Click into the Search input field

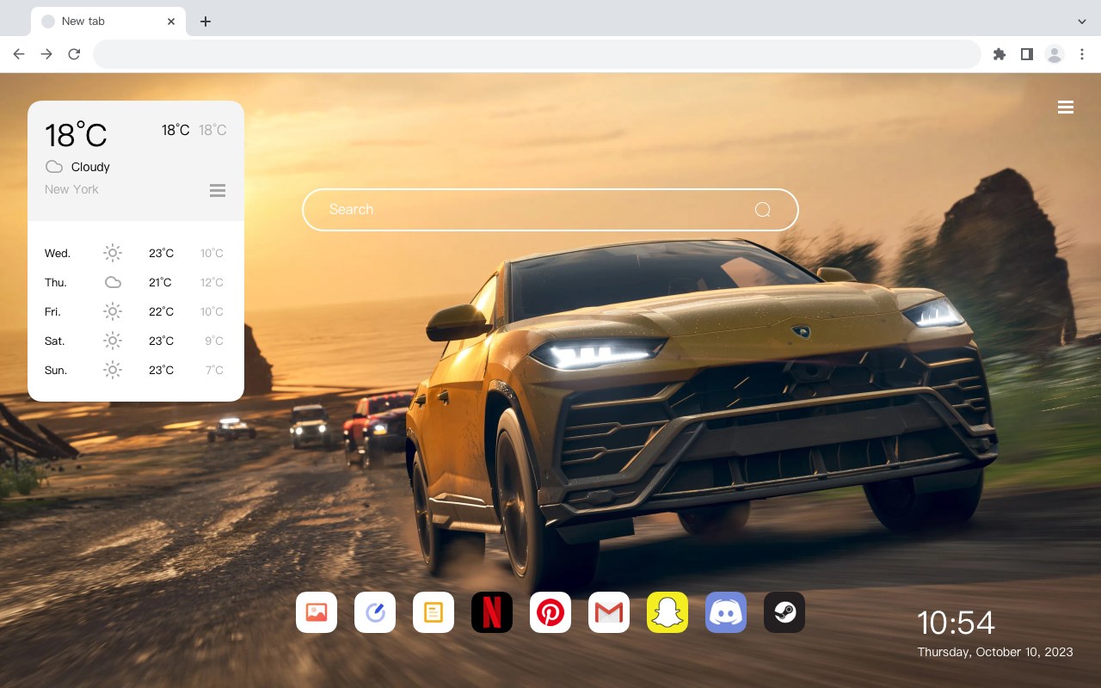[550, 210]
